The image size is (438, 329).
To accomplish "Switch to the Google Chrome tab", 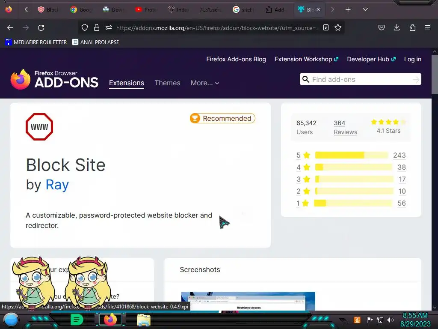I will (x=81, y=10).
